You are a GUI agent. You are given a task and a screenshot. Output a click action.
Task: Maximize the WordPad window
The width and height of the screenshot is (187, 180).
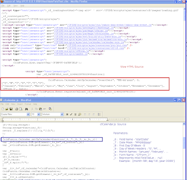180,100
